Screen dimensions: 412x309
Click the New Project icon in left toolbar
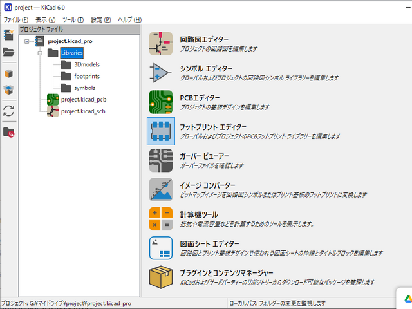(x=8, y=35)
